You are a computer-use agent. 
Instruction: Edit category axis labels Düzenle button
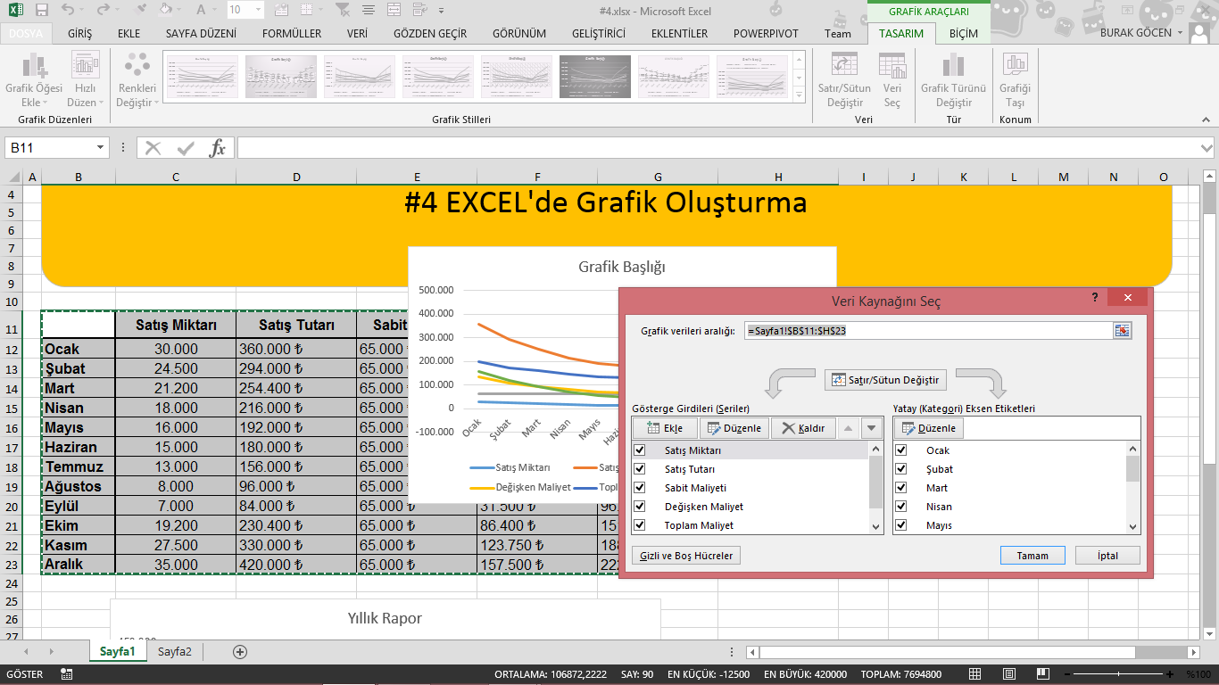point(928,428)
